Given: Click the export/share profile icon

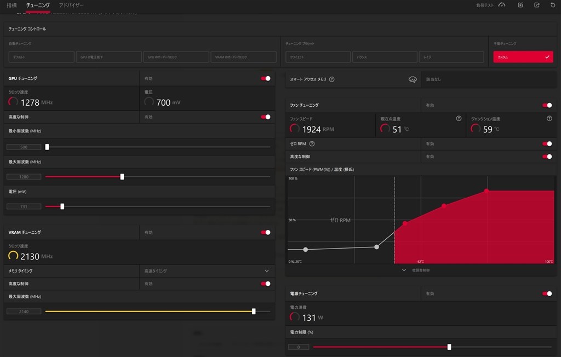Looking at the screenshot, I should 537,5.
